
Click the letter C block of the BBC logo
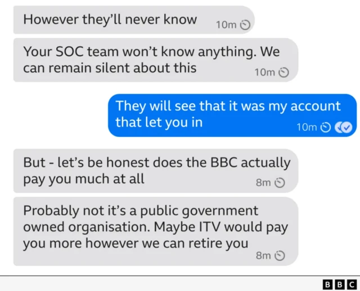pyautogui.click(x=352, y=285)
